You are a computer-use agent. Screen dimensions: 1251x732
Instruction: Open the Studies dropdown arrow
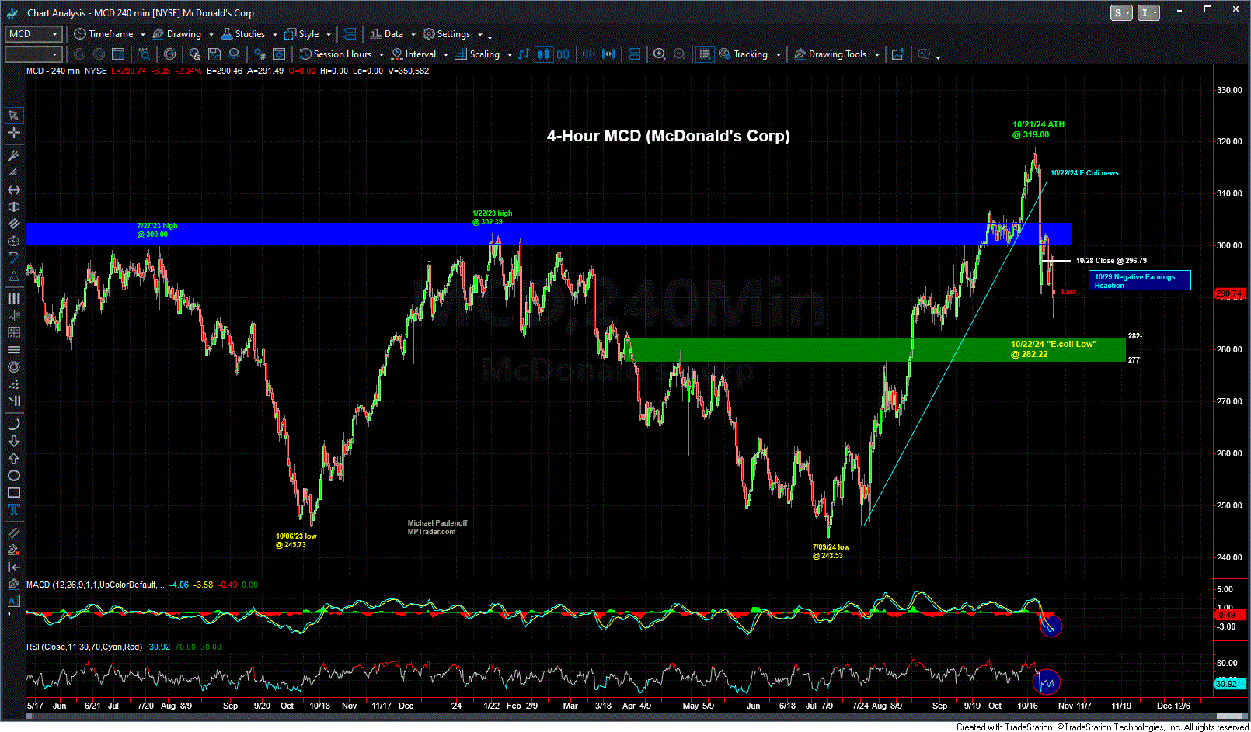click(275, 35)
